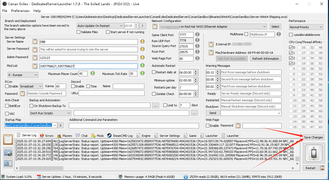Toggle the Zombie Check checkbox
This screenshot has width=329, height=180.
(154, 94)
